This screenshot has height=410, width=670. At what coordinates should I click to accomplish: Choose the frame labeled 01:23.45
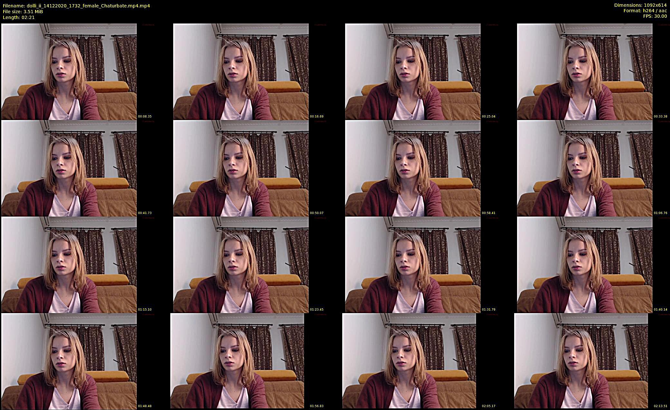pos(241,265)
